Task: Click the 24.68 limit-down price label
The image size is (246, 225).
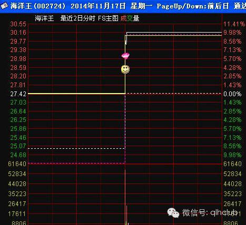Action: (18, 155)
